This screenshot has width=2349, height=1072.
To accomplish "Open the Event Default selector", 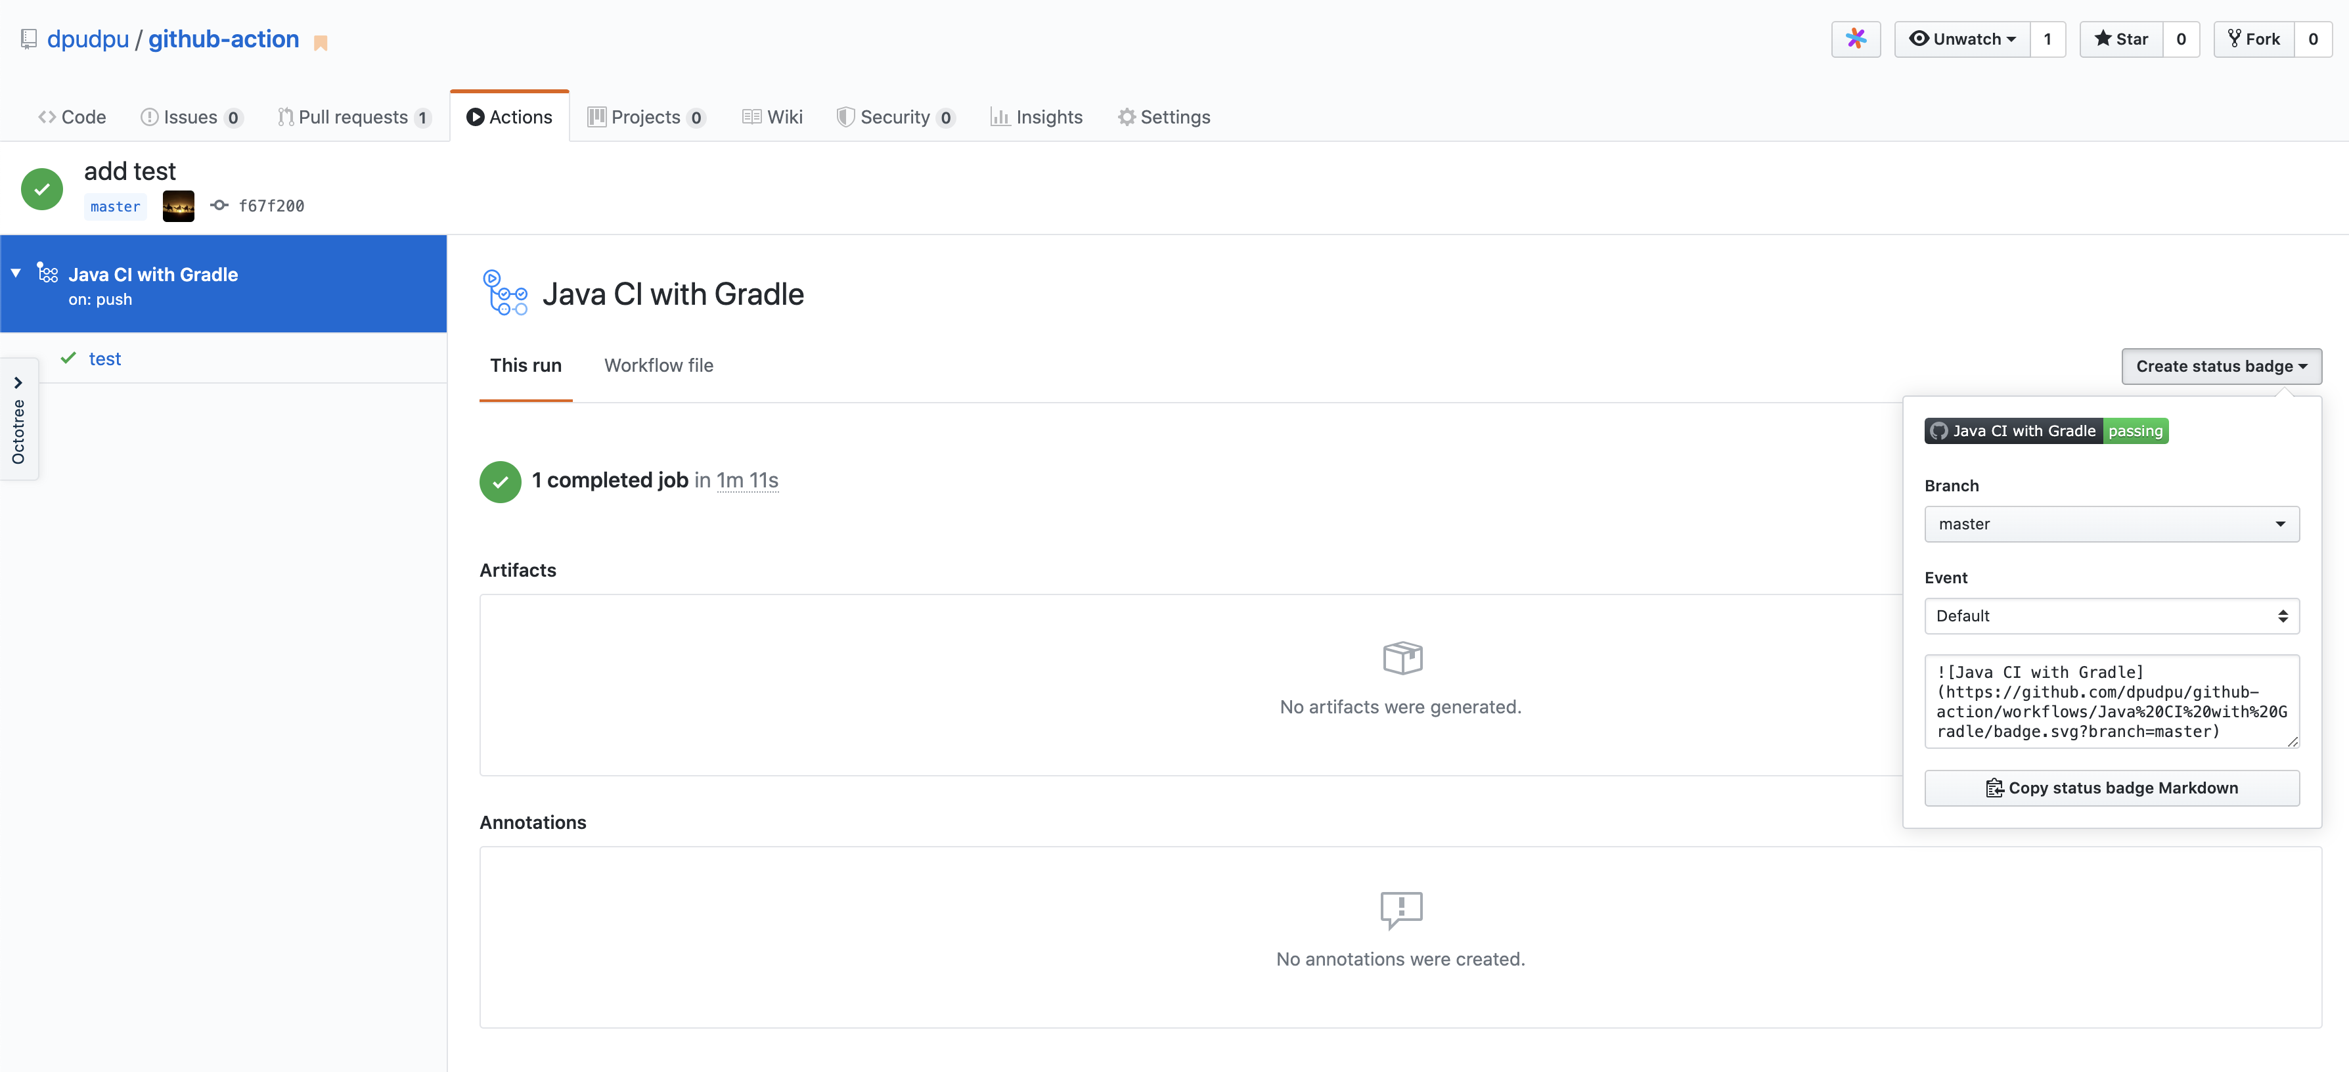I will (2111, 616).
